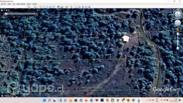This screenshot has width=183, height=103.
Task: Click the print toolbar icon
Action: point(79,7)
